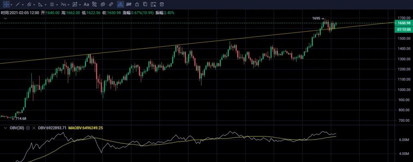Click the trash icon to delete drawings
The height and width of the screenshot is (162, 413).
162,4
